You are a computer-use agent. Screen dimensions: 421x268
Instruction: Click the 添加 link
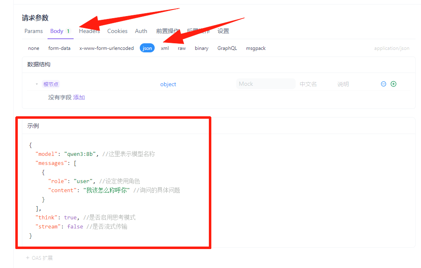(79, 97)
